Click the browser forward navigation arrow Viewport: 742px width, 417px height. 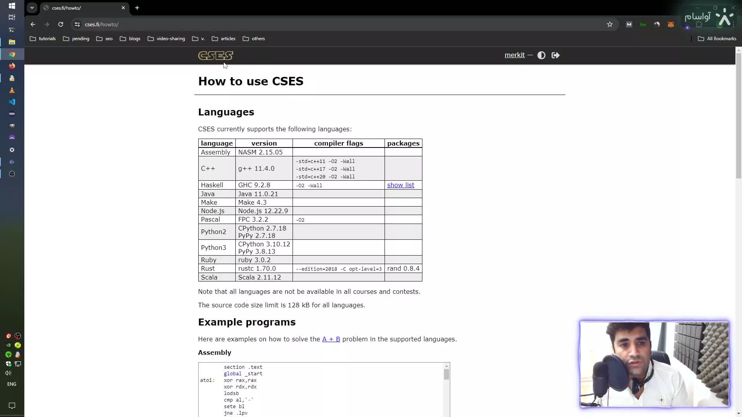[46, 24]
